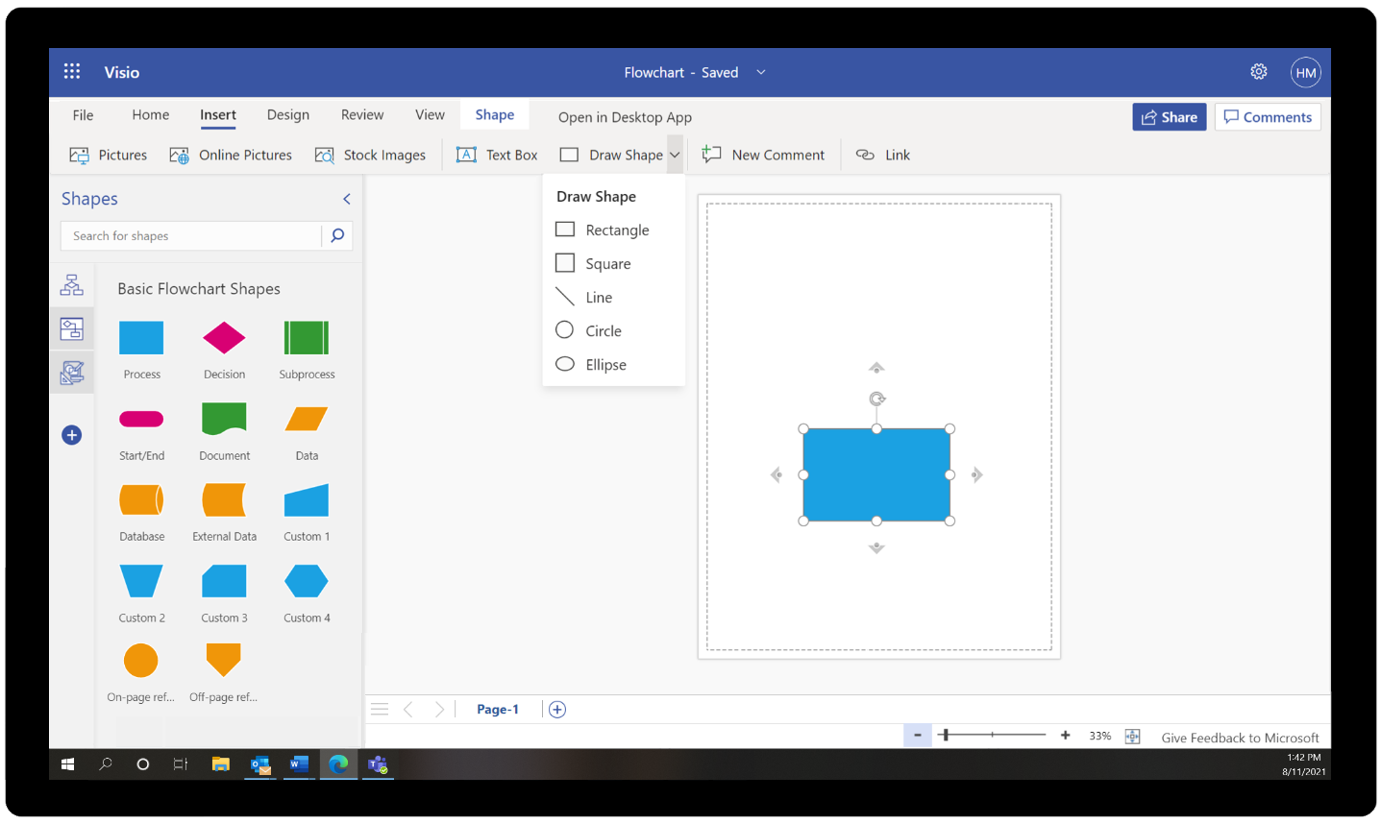The height and width of the screenshot is (824, 1381).
Task: Click the blue plus to add a stencil
Action: tap(71, 435)
